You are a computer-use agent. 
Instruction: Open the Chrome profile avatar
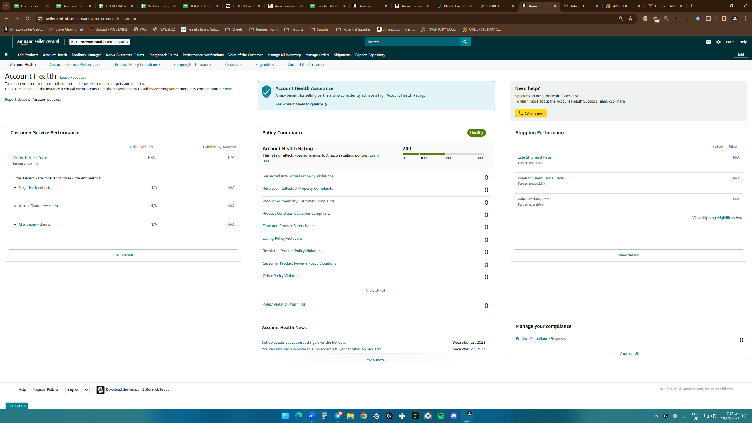pos(735,19)
